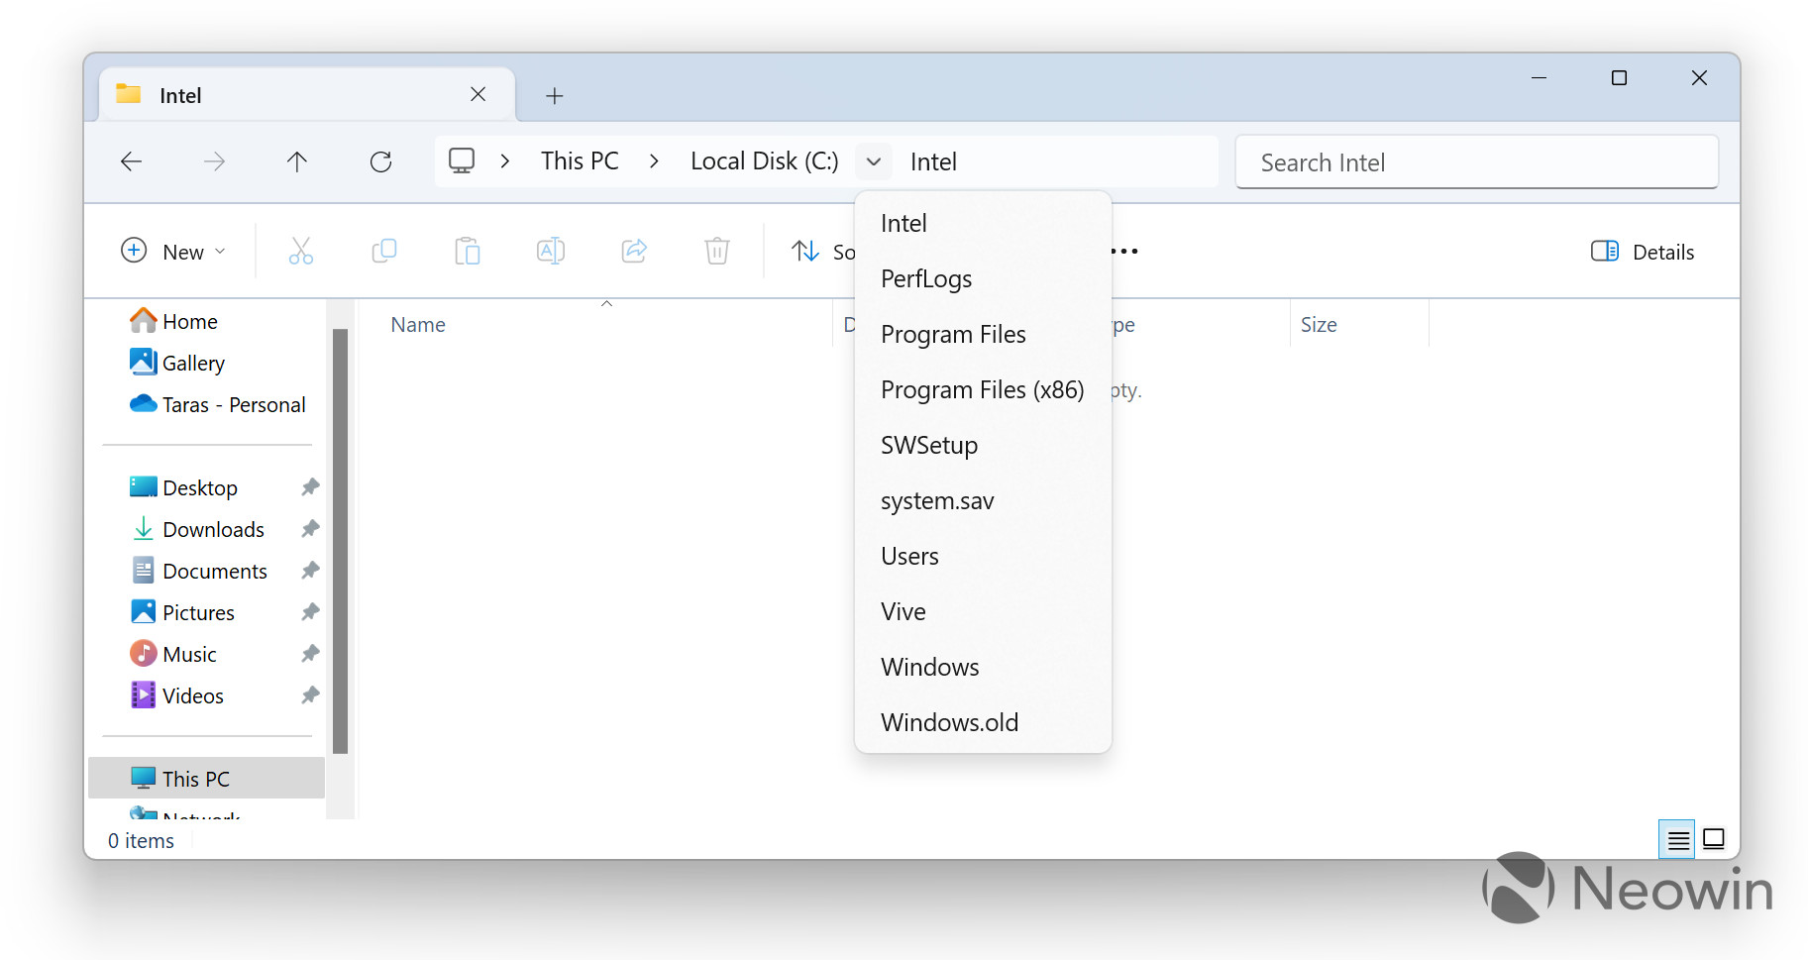
Task: Open the See more (...) options
Action: point(1122,251)
